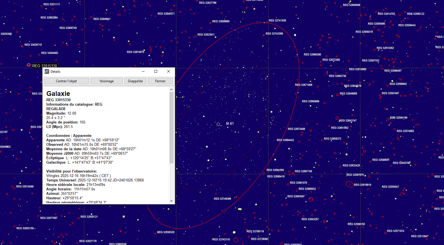444x245 pixels.
Task: Click the REG 32838320 label
Action: [x=166, y=232]
